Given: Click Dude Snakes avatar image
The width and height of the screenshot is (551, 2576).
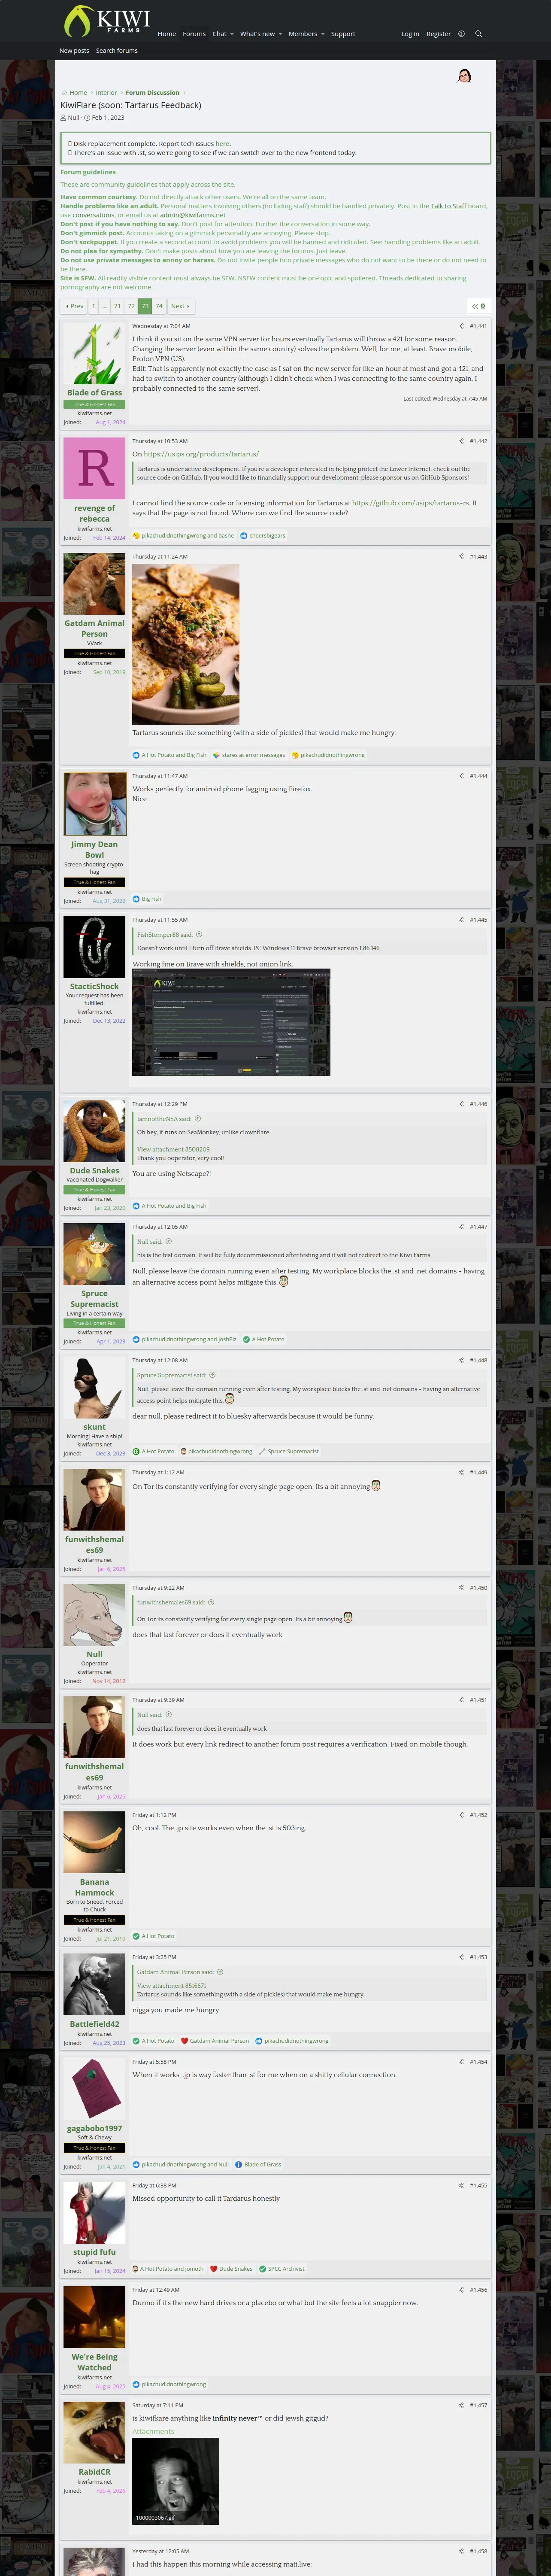Looking at the screenshot, I should point(94,1131).
